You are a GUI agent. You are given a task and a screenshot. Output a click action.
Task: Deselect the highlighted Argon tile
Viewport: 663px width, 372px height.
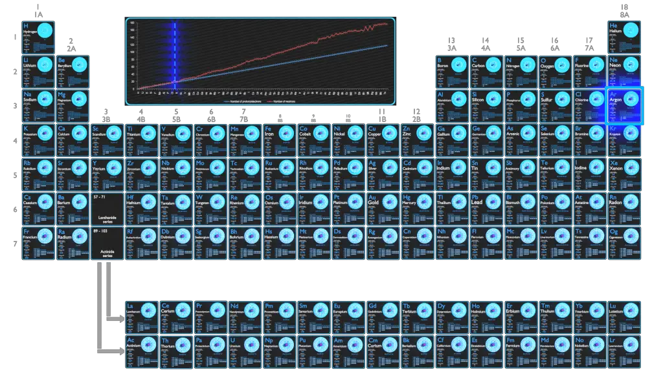(625, 105)
